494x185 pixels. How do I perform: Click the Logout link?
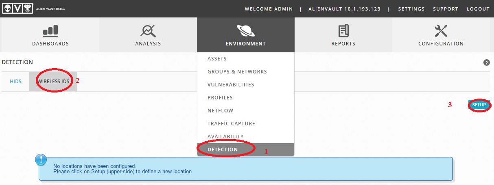478,9
